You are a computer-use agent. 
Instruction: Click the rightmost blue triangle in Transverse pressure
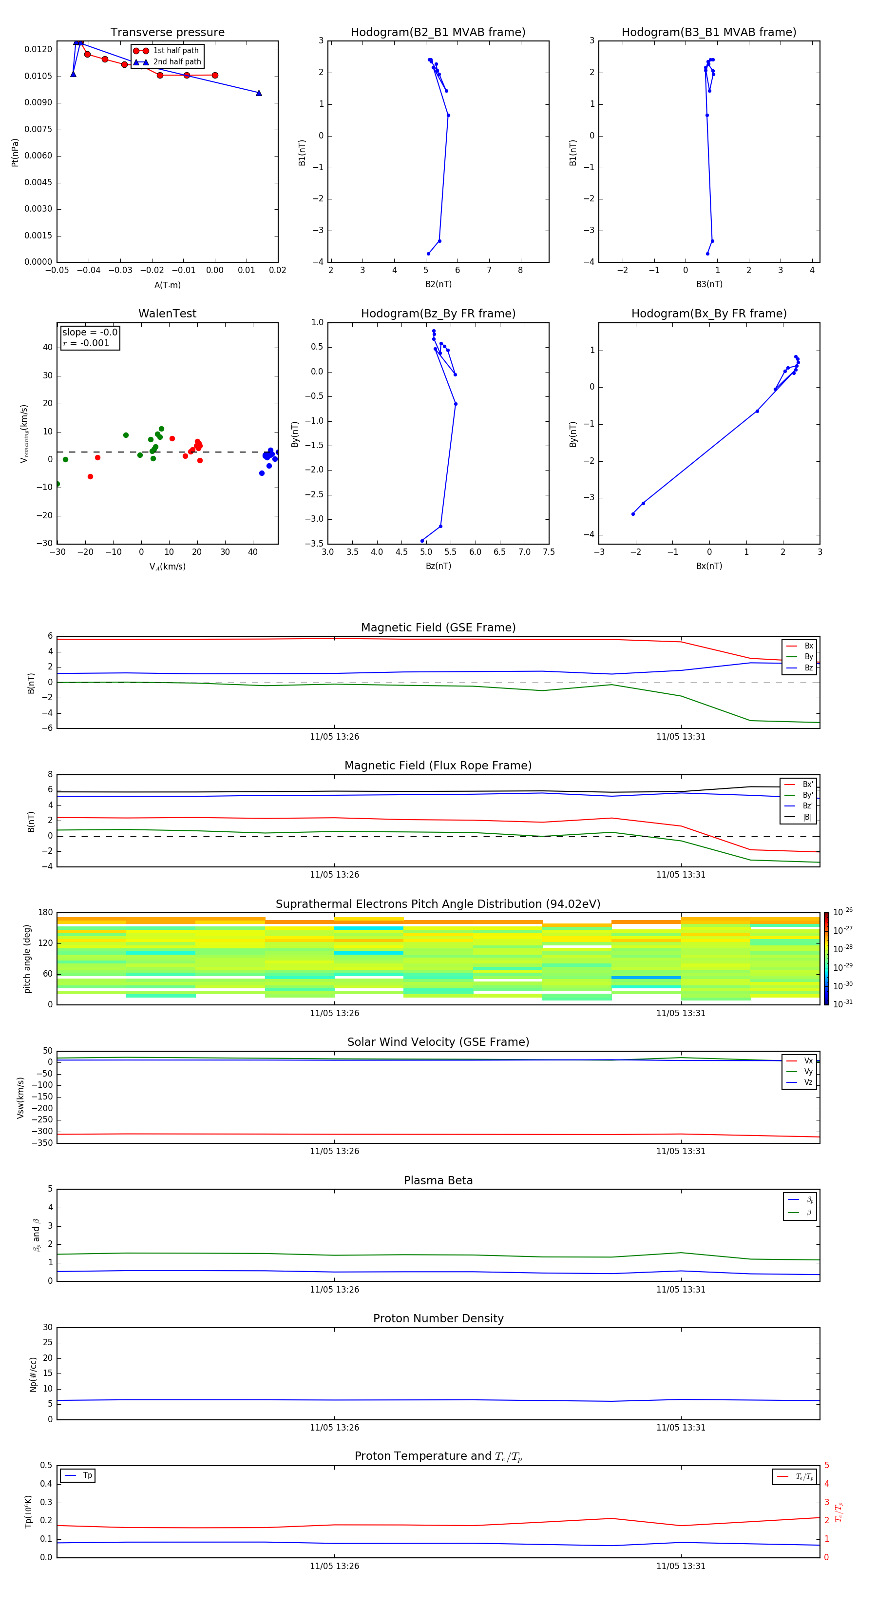pyautogui.click(x=259, y=93)
